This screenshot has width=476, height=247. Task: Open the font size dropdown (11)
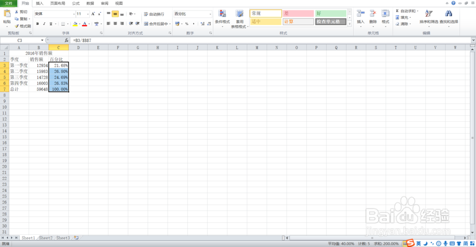coord(88,14)
